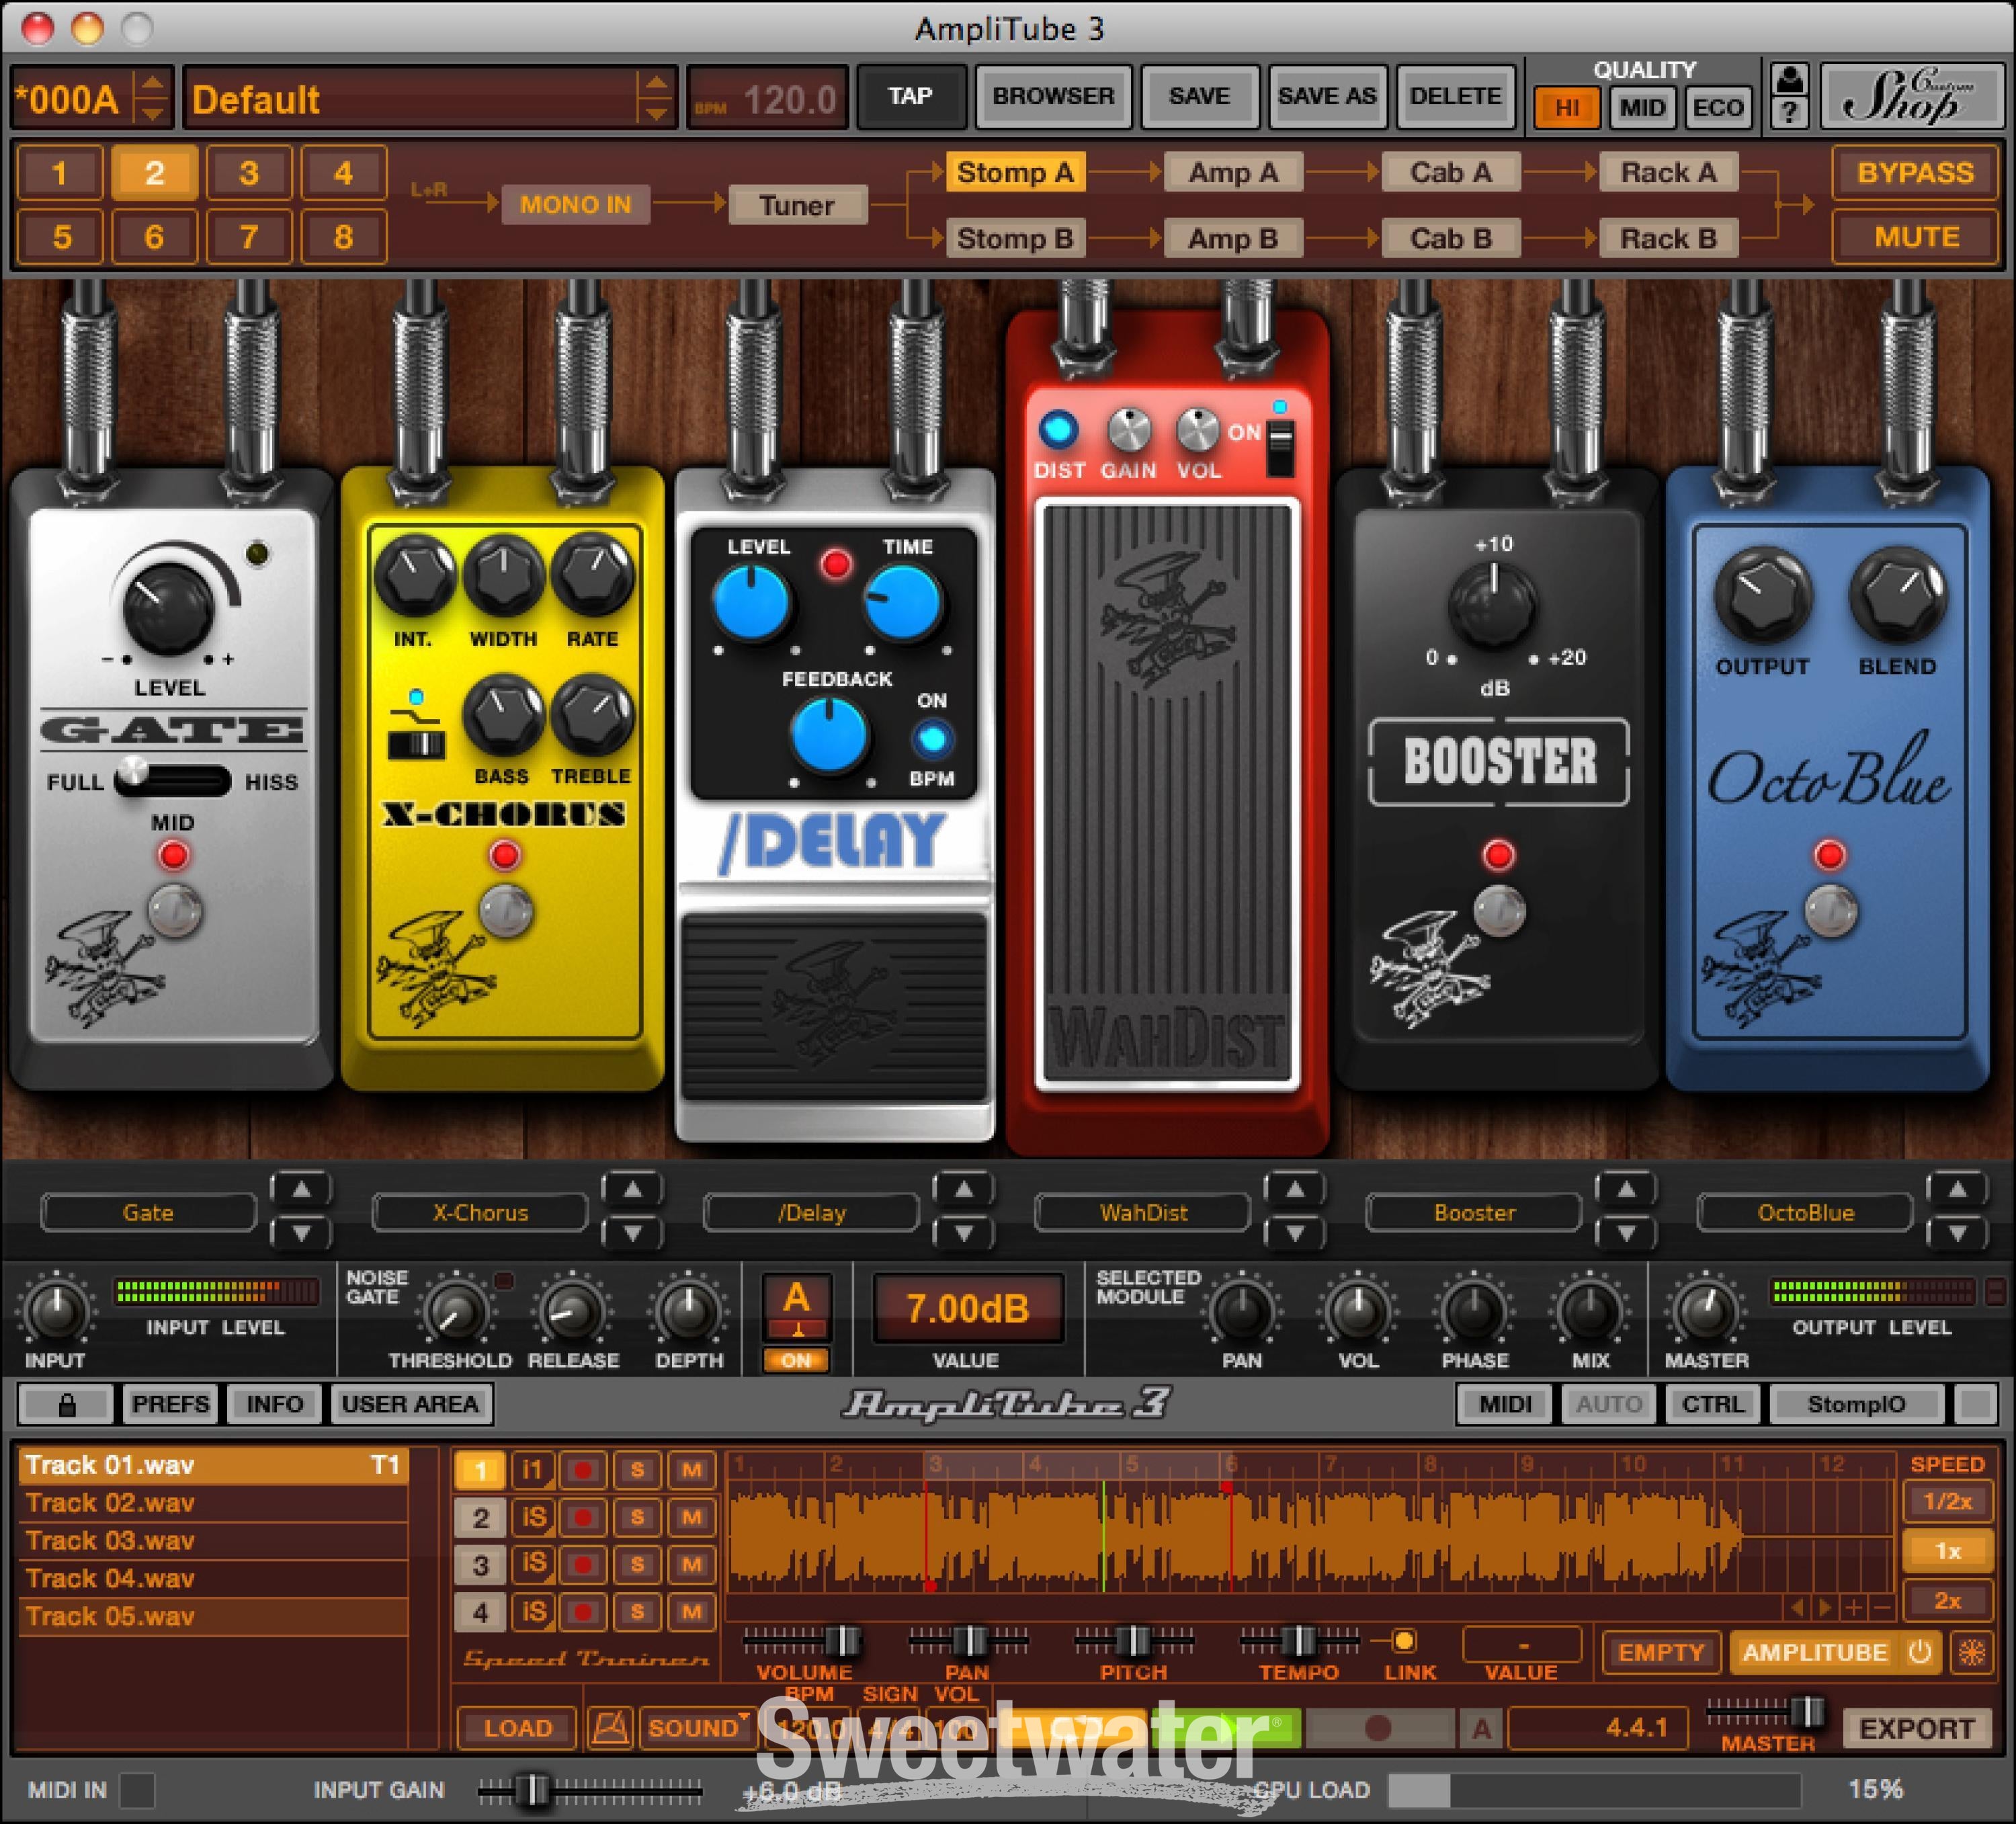This screenshot has height=1824, width=2016.
Task: Click the X-Chorus pedal footswitch
Action: pos(506,911)
